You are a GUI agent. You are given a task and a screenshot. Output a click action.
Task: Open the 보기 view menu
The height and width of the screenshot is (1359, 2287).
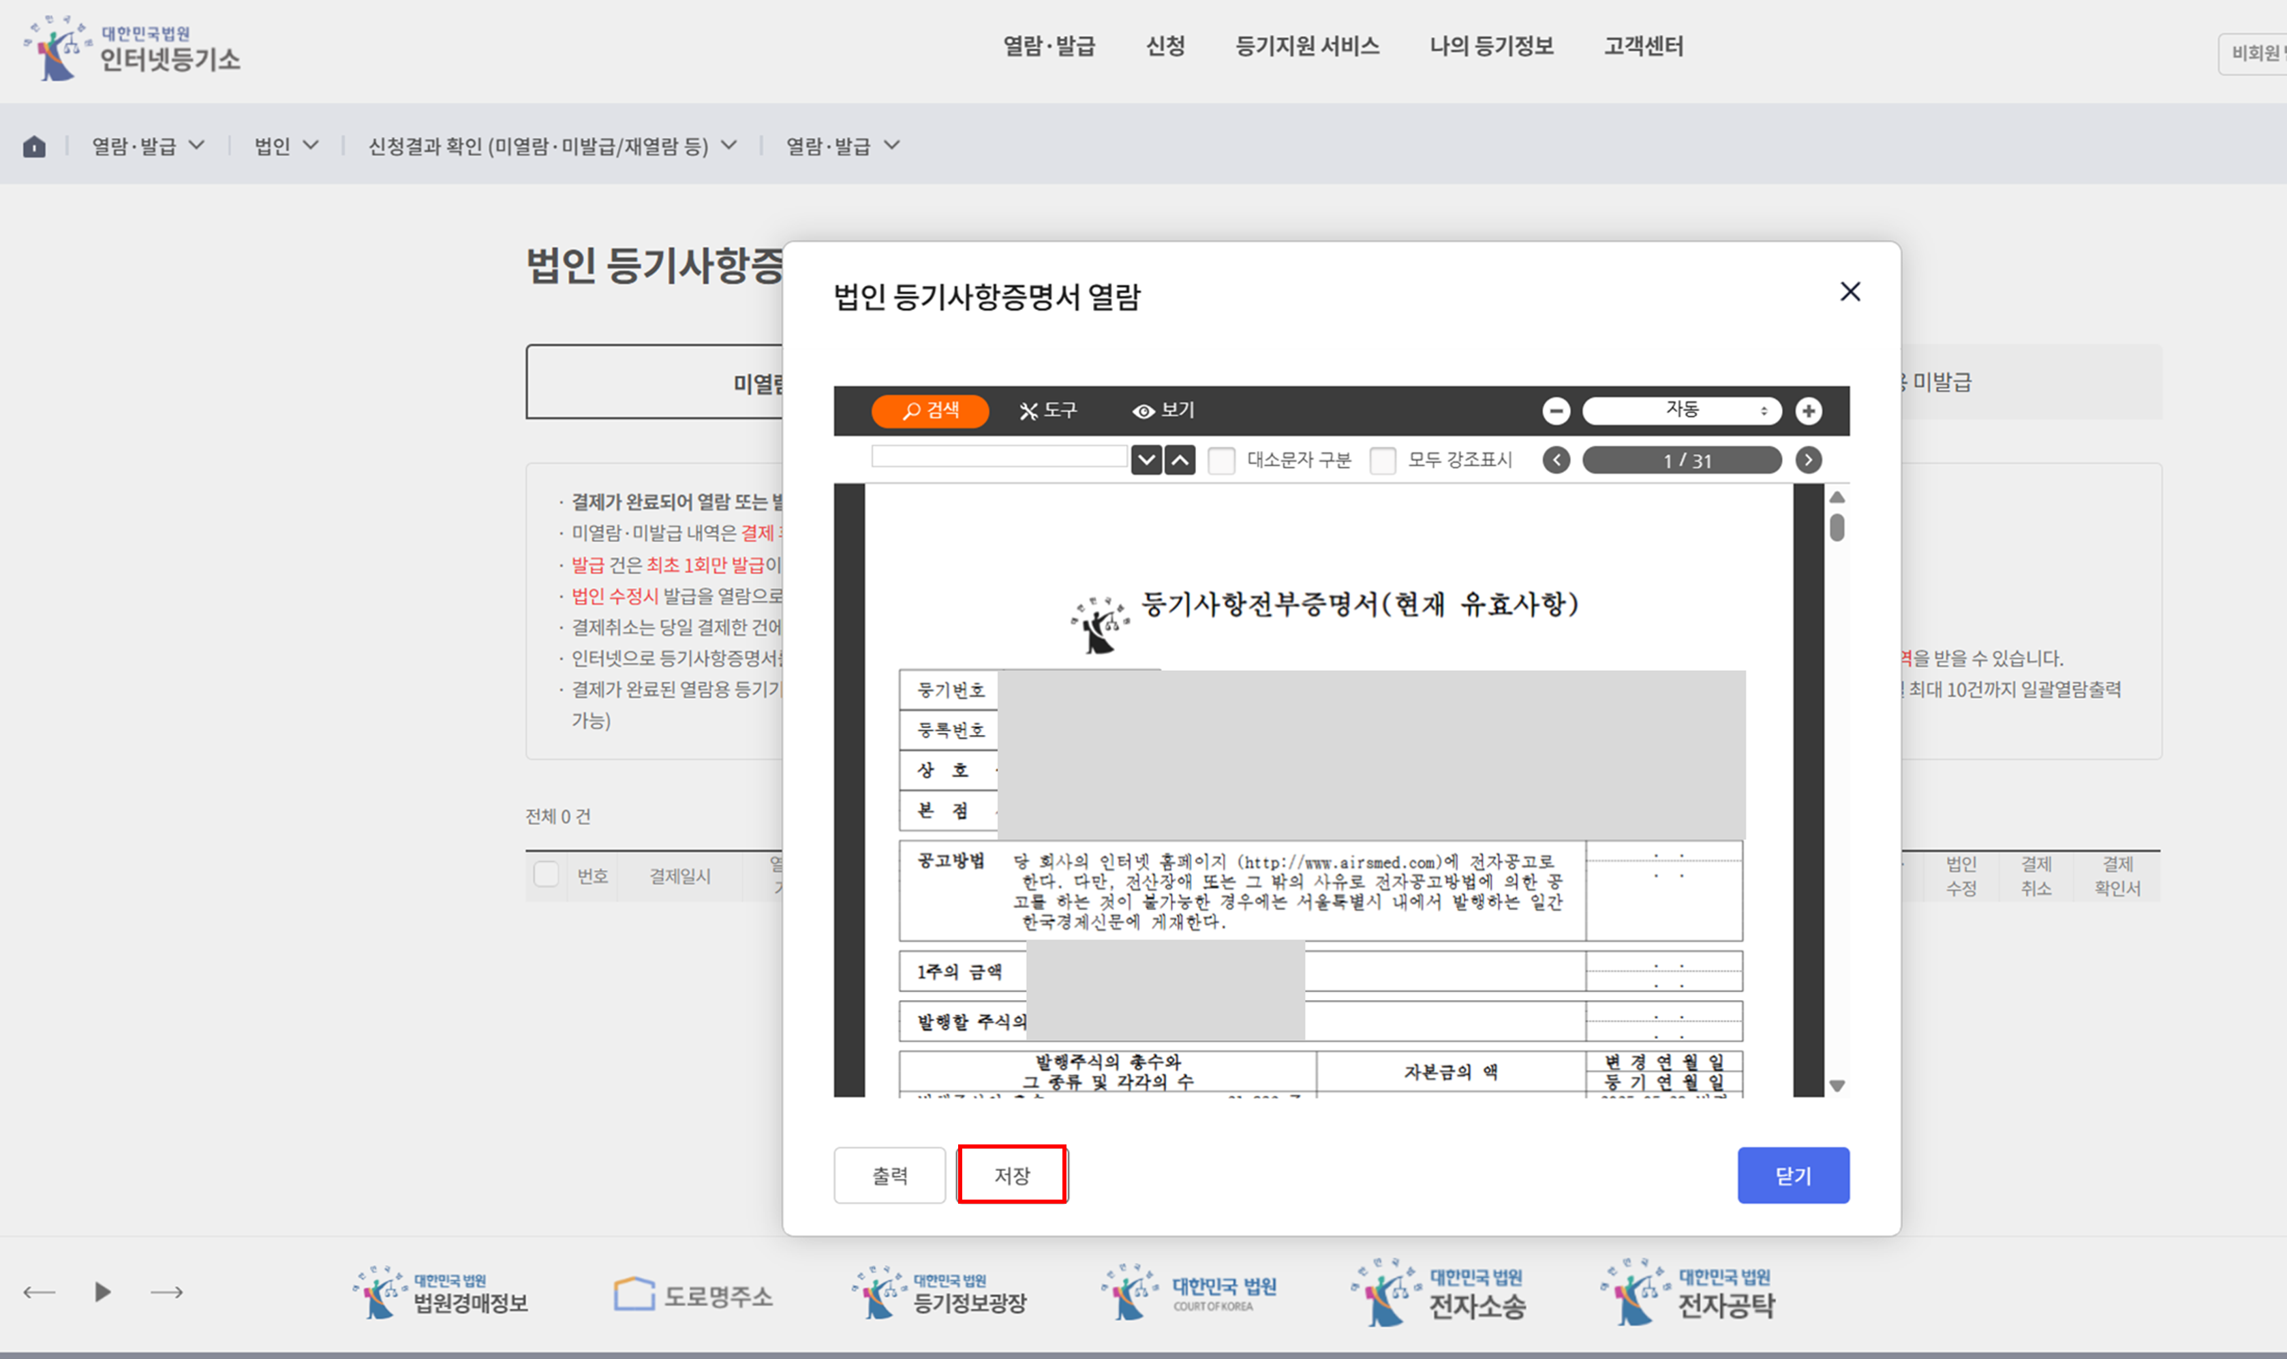point(1163,410)
